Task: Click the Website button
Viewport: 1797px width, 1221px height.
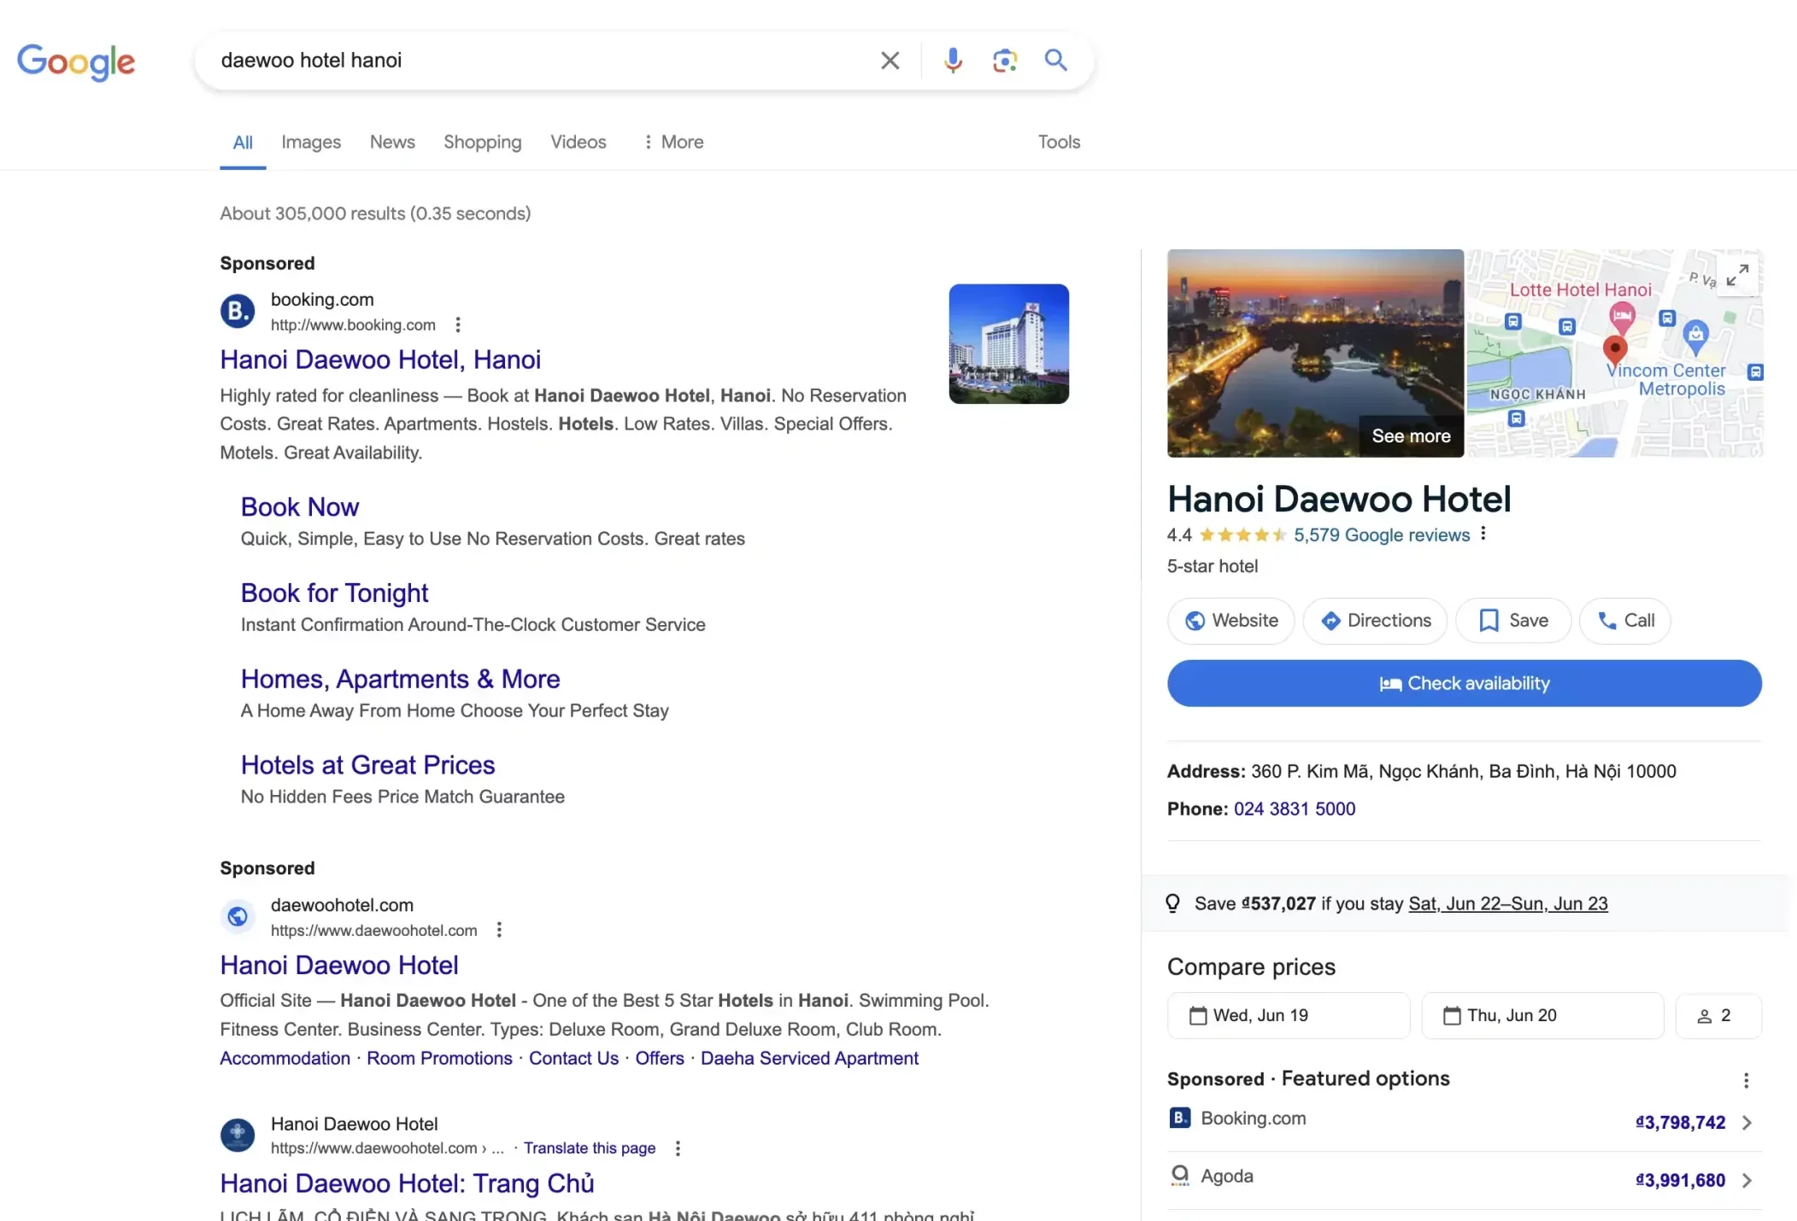Action: 1230,621
